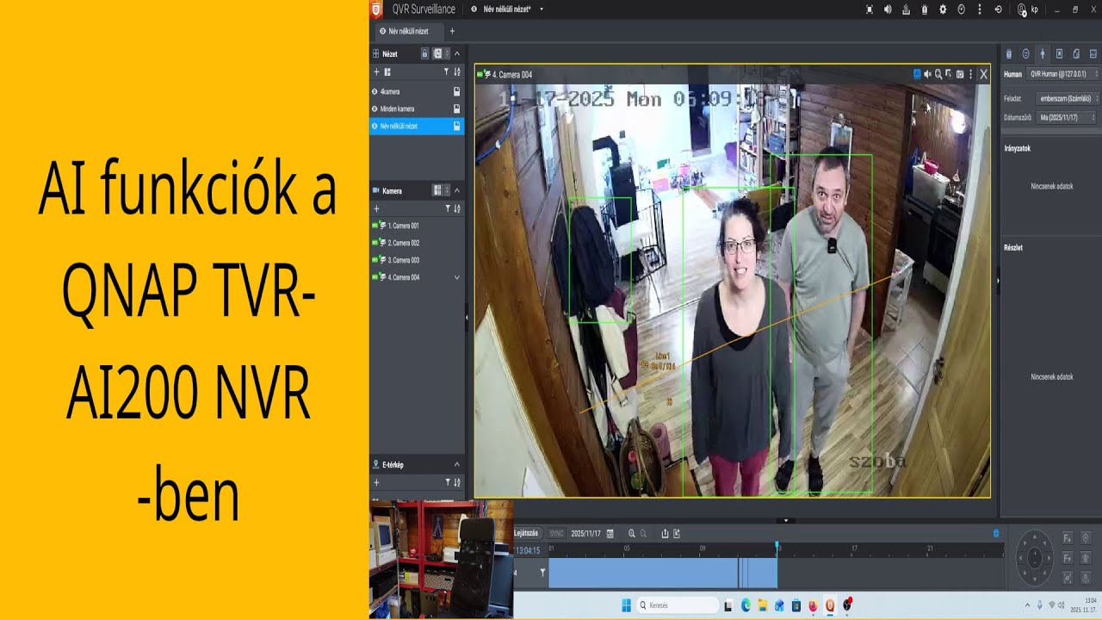Click the volume speaker icon in top toolbar
Viewport: 1102px width, 620px height.
[888, 9]
